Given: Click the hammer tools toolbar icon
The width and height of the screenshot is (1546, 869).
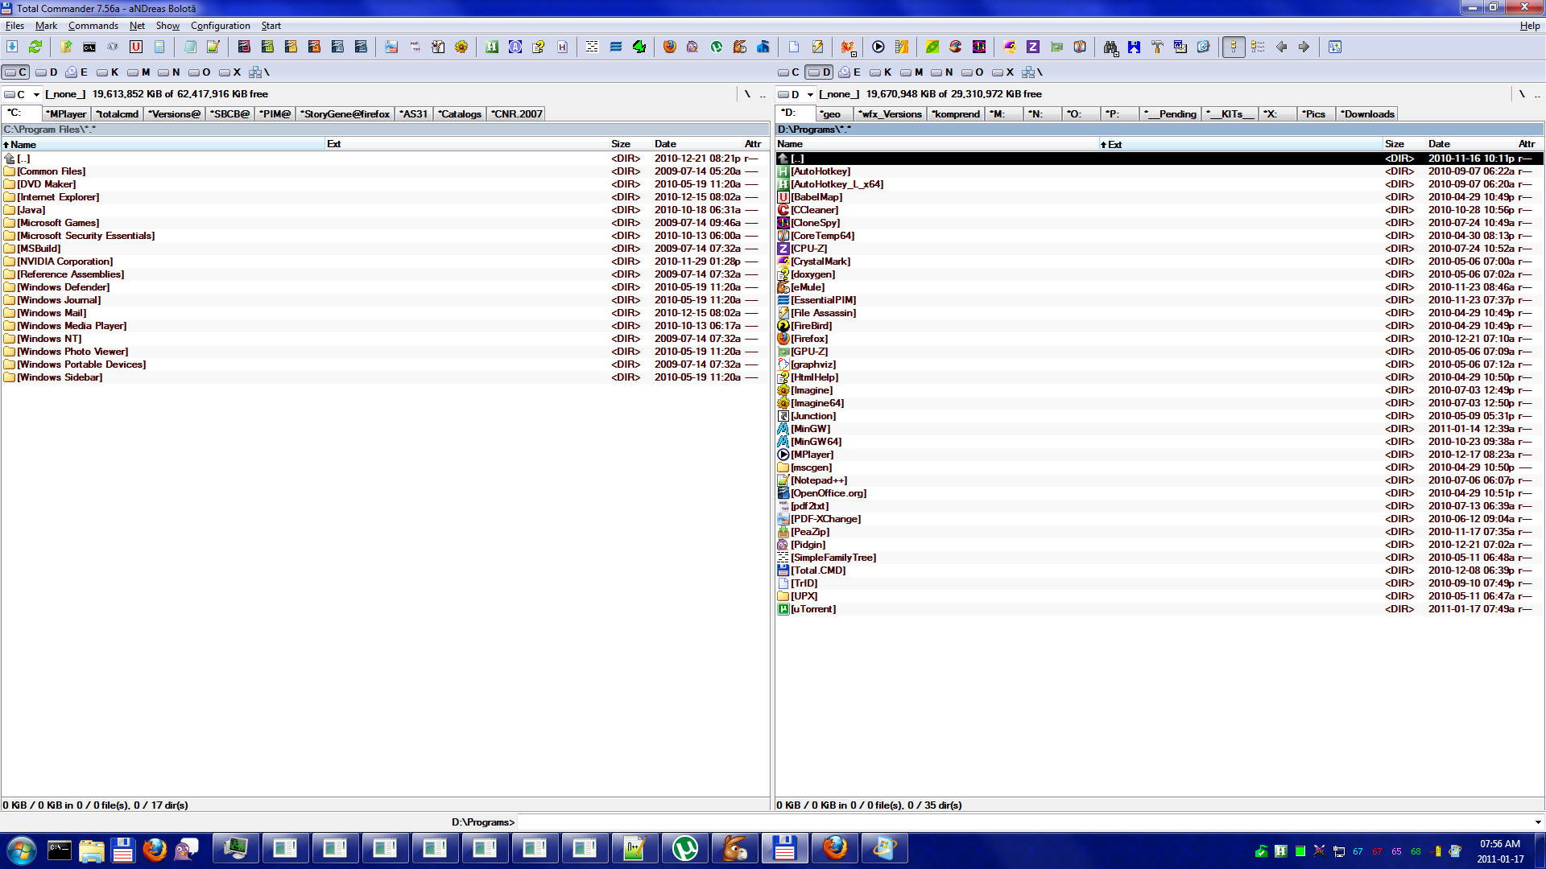Looking at the screenshot, I should coord(1157,47).
